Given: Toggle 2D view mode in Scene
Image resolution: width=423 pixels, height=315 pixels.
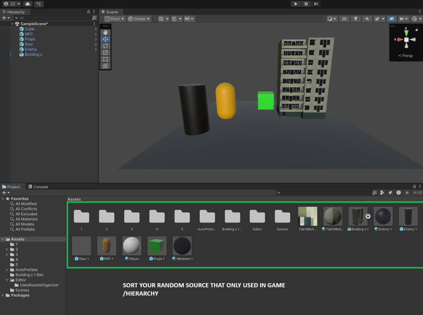Looking at the screenshot, I should (344, 19).
